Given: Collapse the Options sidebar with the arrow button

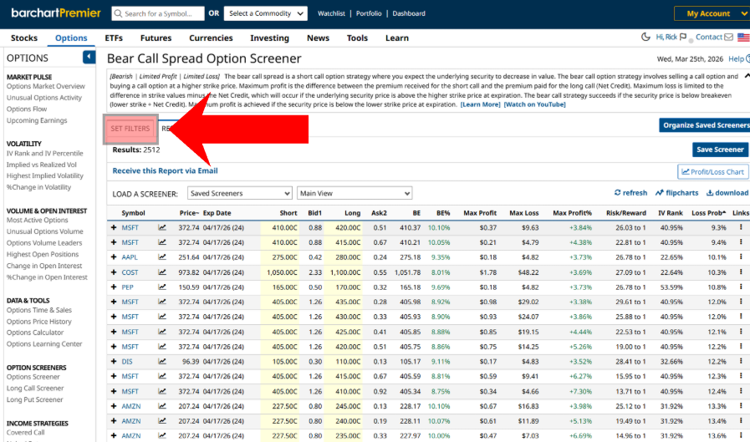Looking at the screenshot, I should tap(89, 57).
